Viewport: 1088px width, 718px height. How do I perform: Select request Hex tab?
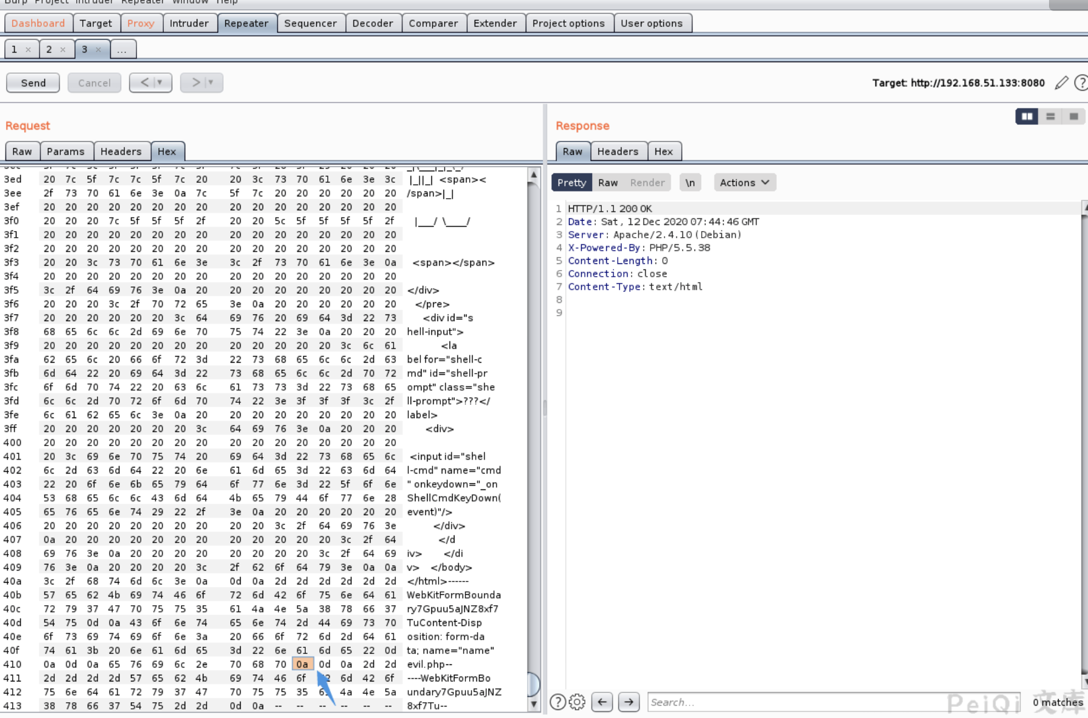[x=167, y=151]
